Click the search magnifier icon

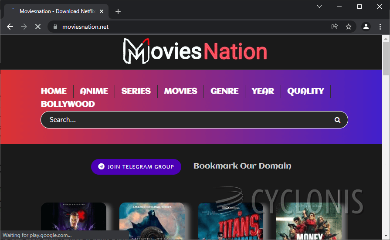pyautogui.click(x=337, y=120)
